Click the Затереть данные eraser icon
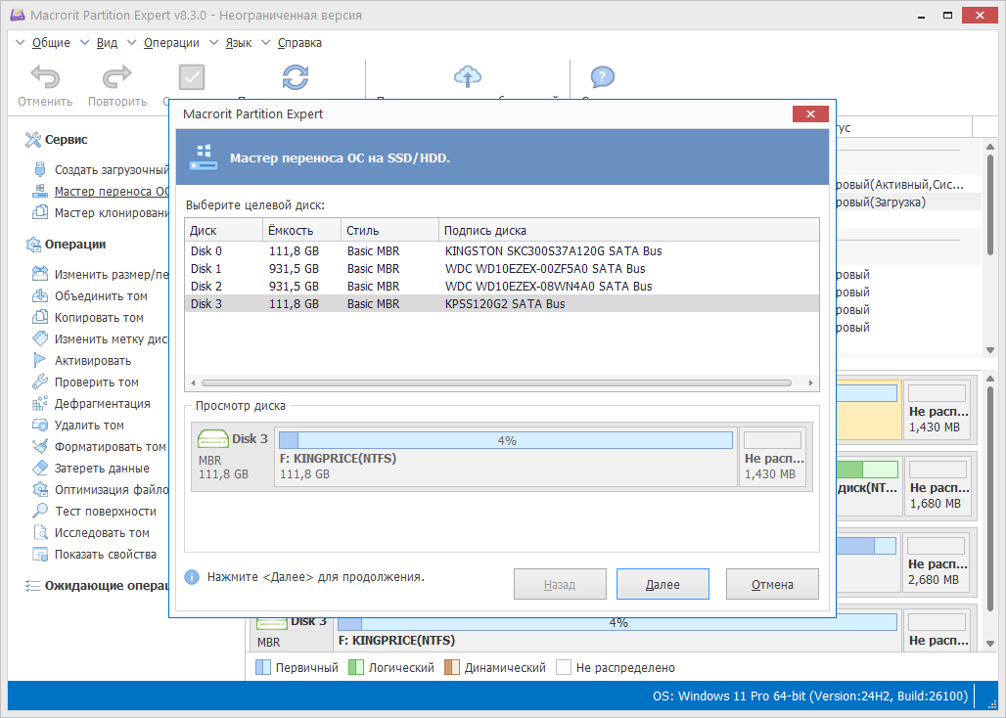Screen dimensions: 1006x718 (40, 468)
